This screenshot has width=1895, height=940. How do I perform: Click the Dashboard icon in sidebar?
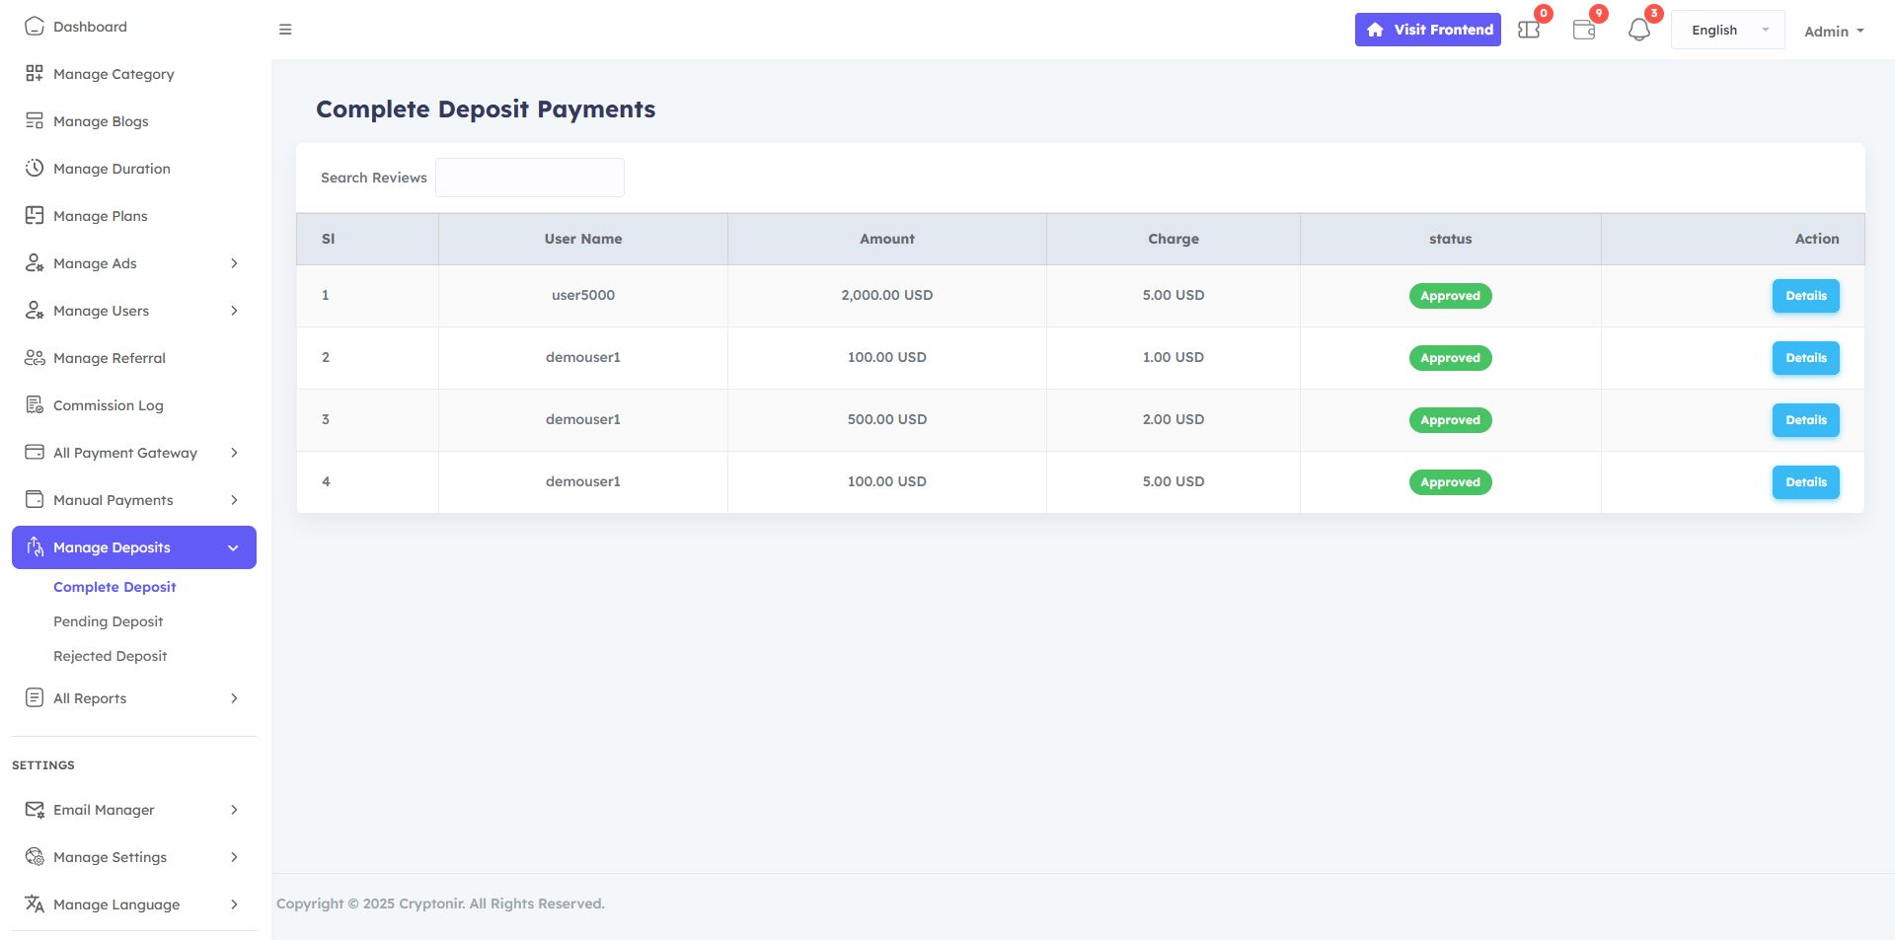(35, 27)
